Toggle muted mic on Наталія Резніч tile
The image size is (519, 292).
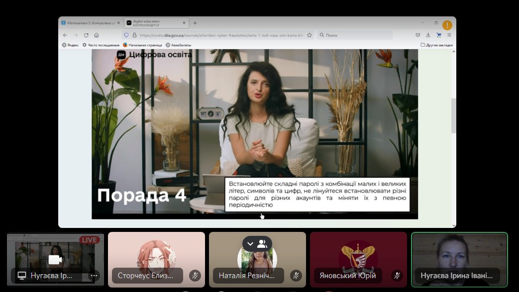coord(296,275)
